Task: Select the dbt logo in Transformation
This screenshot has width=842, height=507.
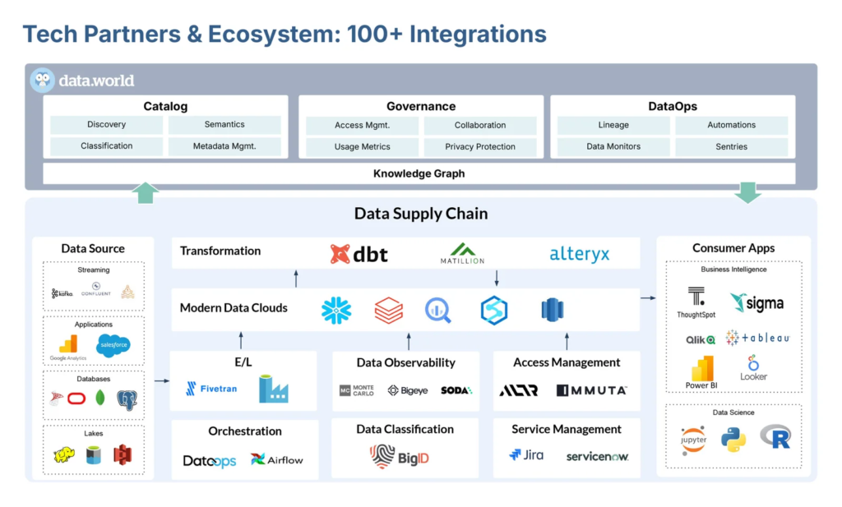Action: pyautogui.click(x=359, y=254)
